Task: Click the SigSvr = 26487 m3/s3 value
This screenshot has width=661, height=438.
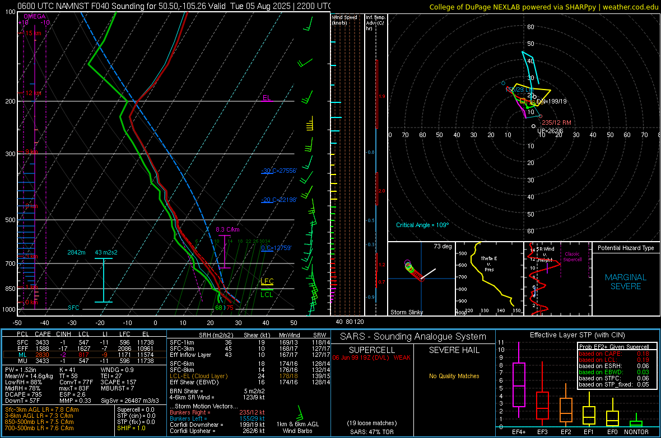Action: [x=130, y=401]
